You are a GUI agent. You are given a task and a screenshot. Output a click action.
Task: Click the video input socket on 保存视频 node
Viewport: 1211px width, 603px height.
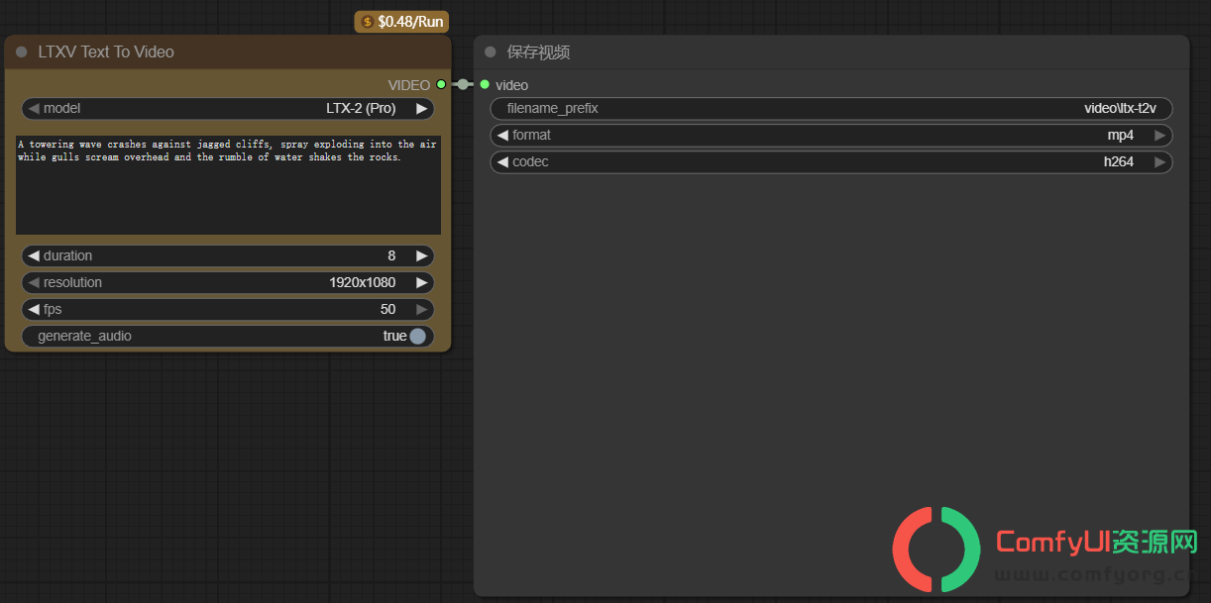point(485,85)
